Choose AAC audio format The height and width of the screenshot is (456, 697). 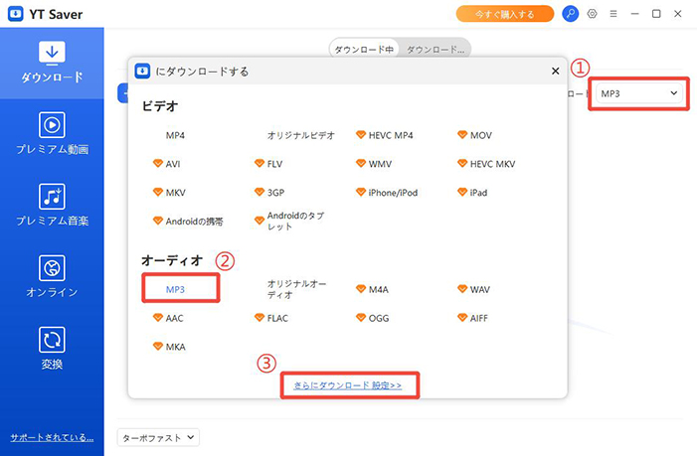[168, 318]
